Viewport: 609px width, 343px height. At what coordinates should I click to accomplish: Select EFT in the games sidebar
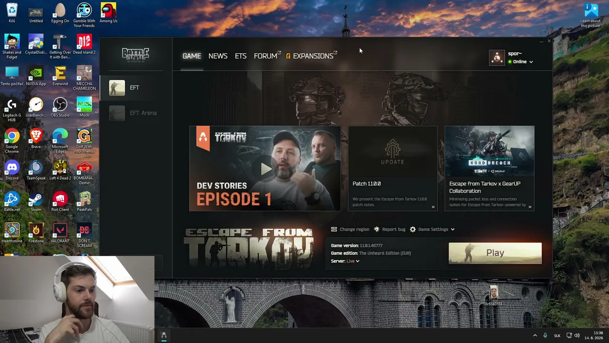pos(136,88)
